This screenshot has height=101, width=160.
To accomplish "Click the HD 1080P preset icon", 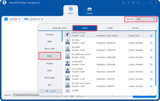I will coord(67,49).
